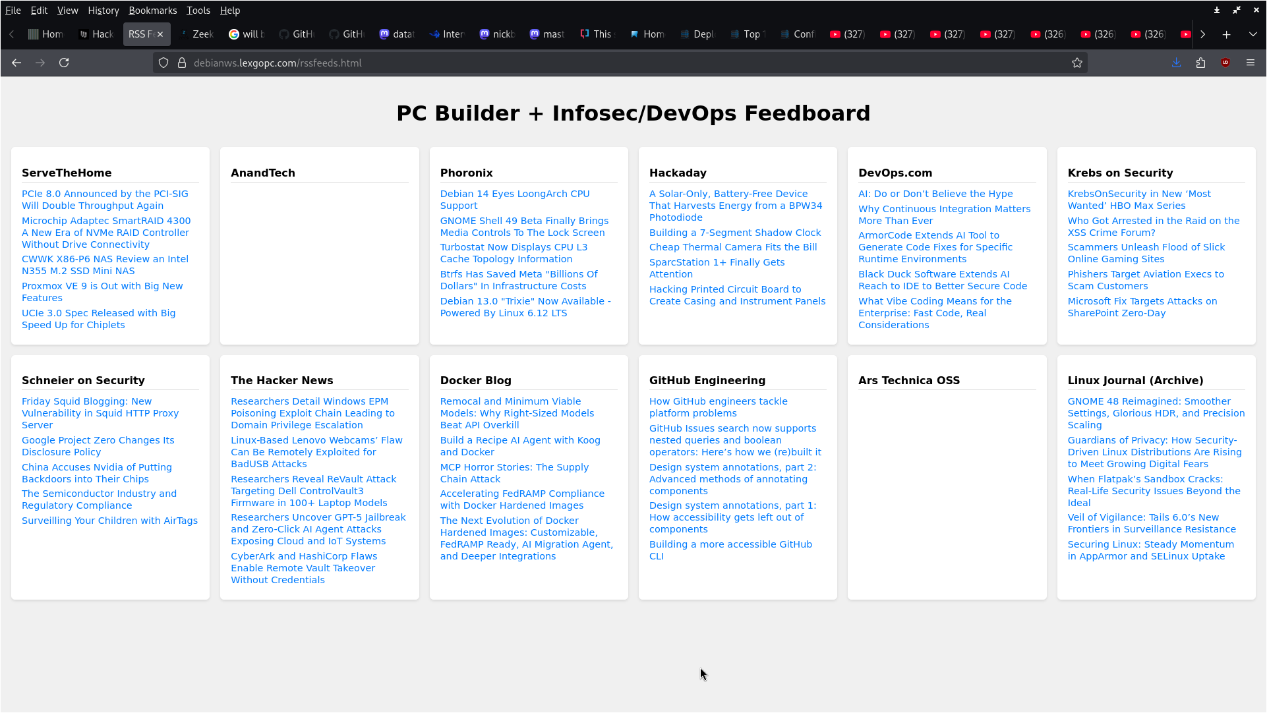Bookmark this page with the star icon
Viewport: 1267px width, 713px height.
tap(1077, 63)
